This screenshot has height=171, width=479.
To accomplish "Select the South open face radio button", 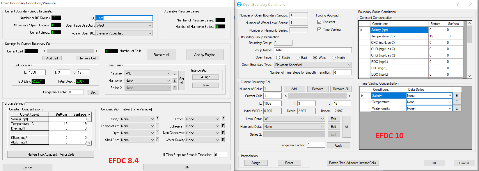I will [278, 58].
